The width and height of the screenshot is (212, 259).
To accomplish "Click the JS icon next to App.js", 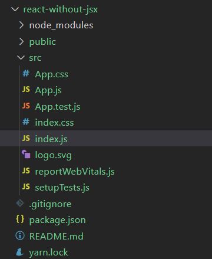I will 26,90.
